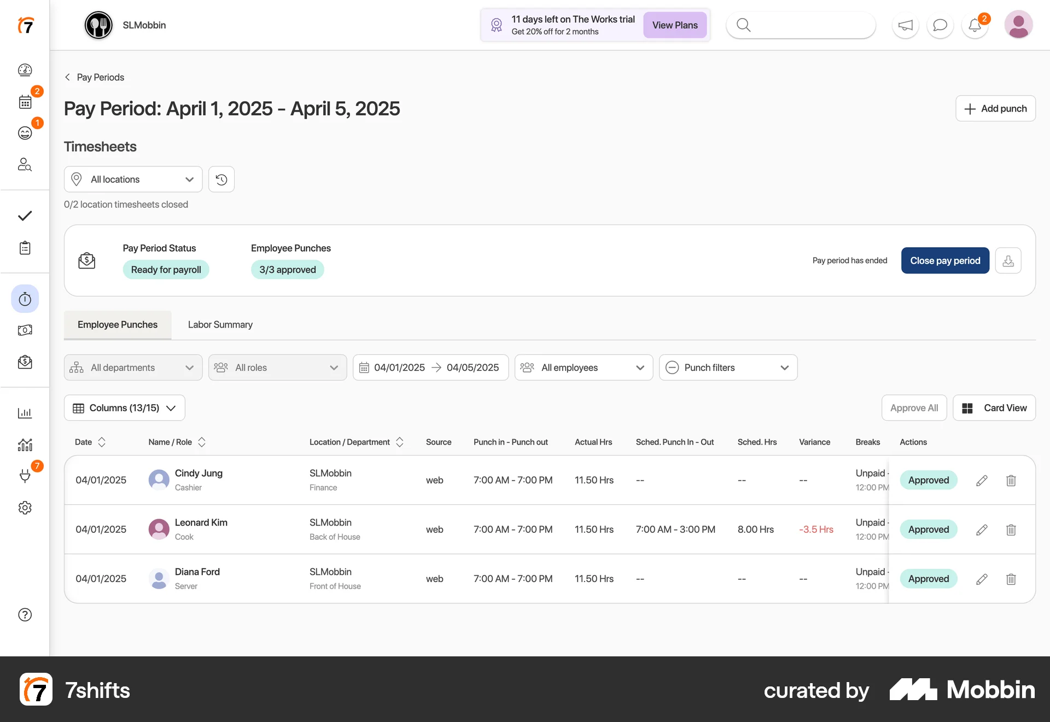Select the Employee Punches tab
Viewport: 1050px width, 722px height.
117,324
